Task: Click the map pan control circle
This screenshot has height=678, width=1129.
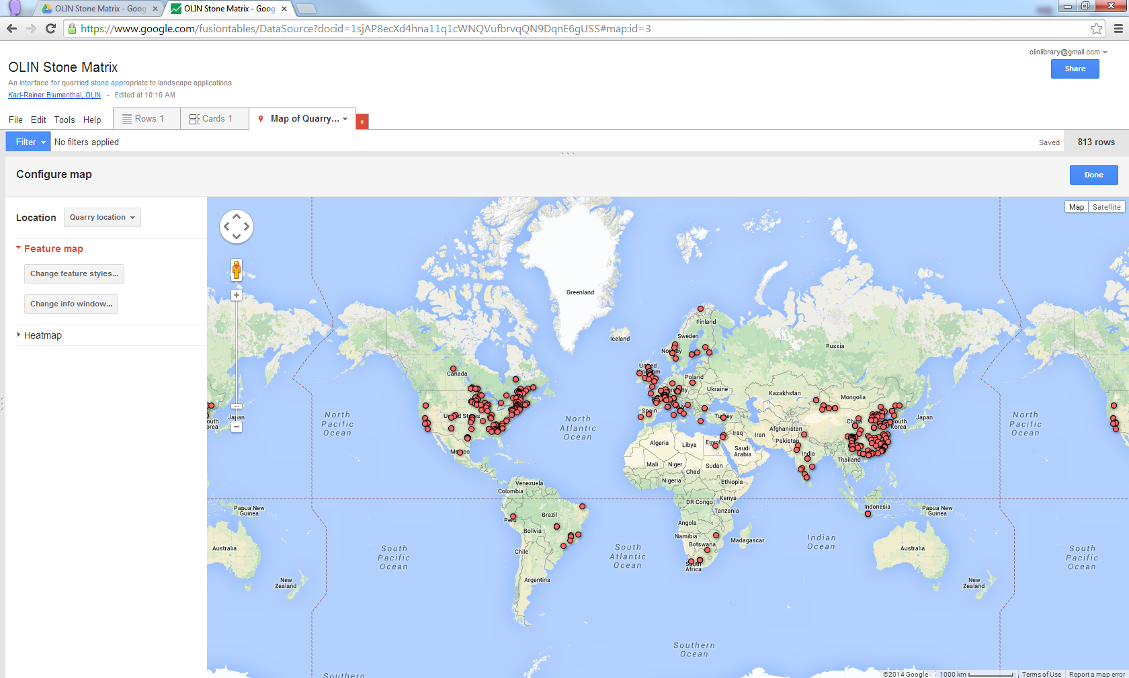Action: tap(237, 226)
